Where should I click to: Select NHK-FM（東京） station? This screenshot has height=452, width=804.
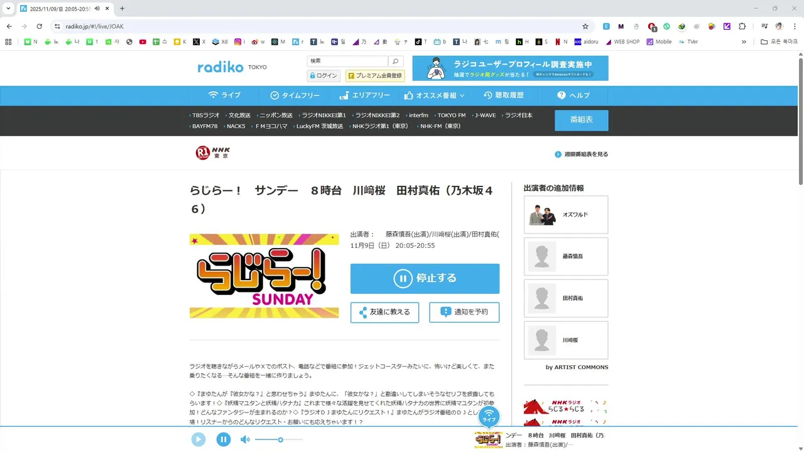click(x=440, y=126)
